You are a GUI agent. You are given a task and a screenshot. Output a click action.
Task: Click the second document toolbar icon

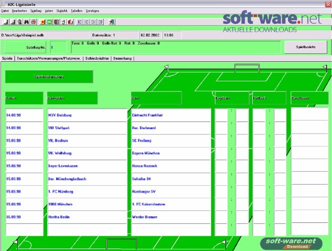coord(13,22)
